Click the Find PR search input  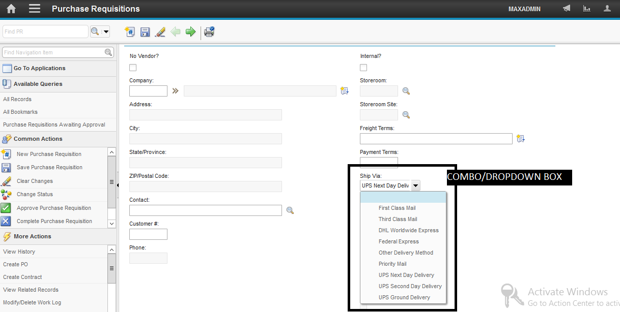click(45, 31)
